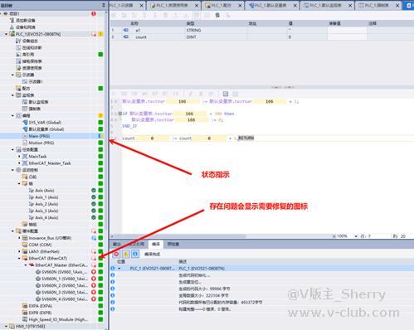The image size is (414, 330).
Task: Collapse the PLC_1 entry in the compile list
Action: point(119,269)
